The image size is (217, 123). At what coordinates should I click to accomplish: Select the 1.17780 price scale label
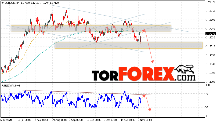211,29
